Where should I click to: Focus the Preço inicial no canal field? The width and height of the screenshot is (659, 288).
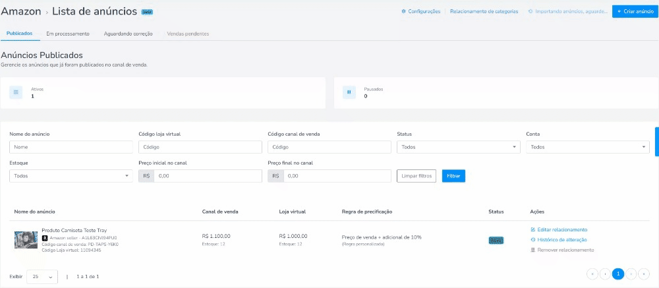point(208,176)
